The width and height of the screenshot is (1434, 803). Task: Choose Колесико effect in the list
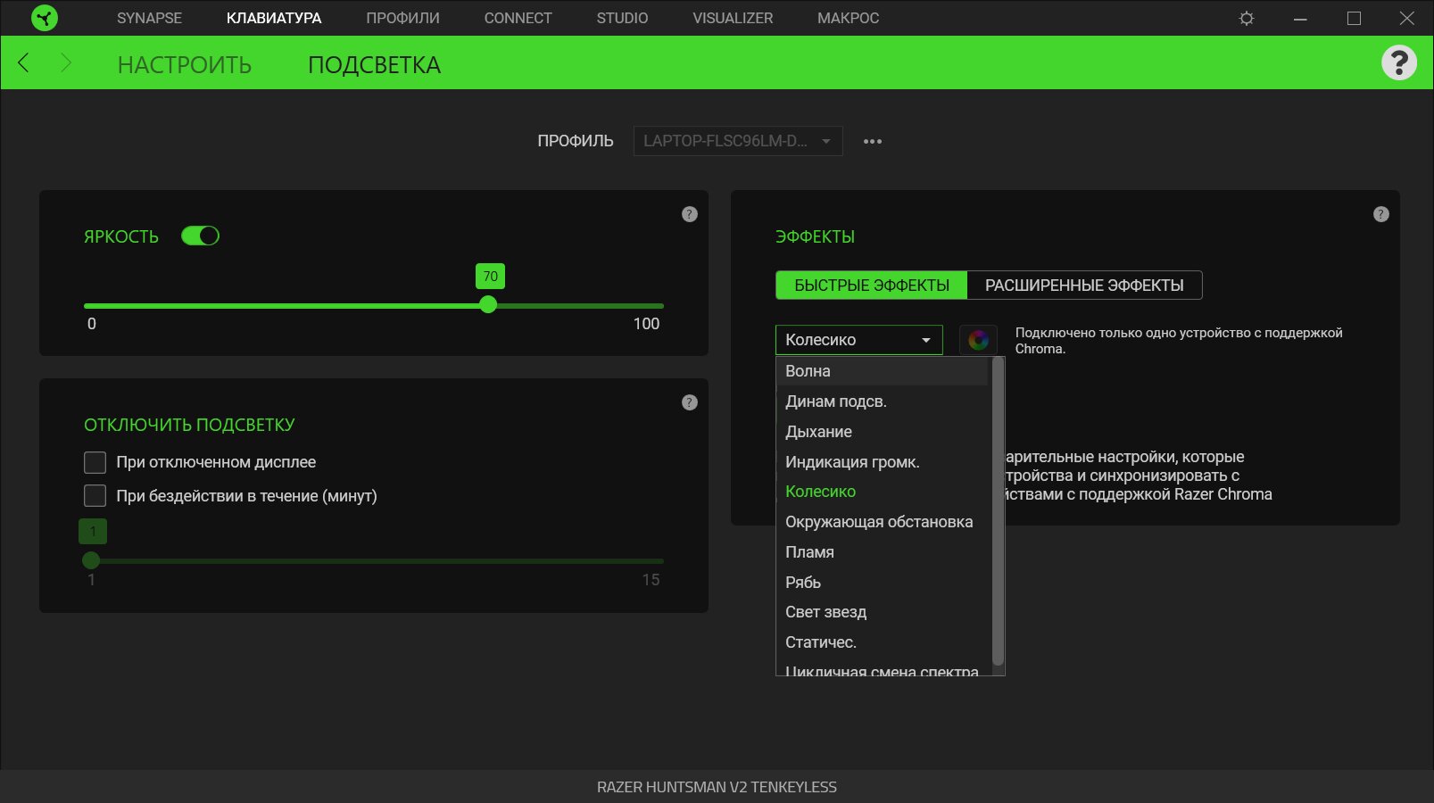coord(883,492)
